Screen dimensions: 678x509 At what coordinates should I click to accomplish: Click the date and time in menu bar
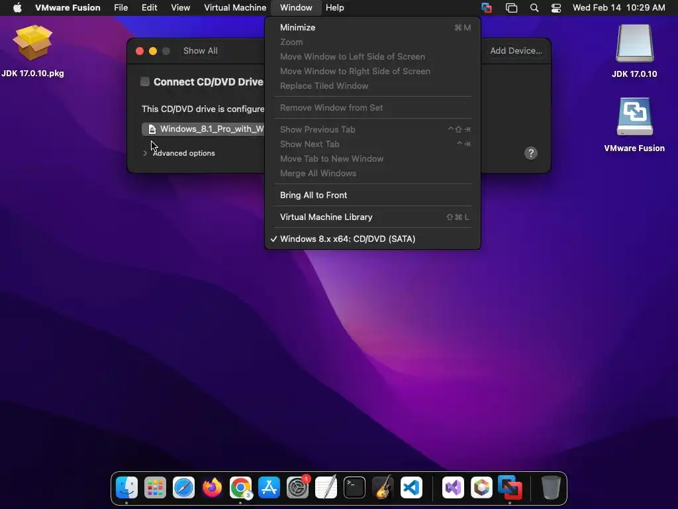619,8
